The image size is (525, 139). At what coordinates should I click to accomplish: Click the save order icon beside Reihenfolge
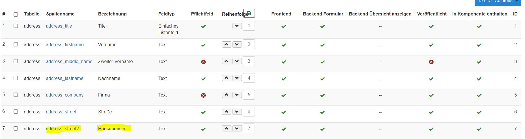coord(249,13)
